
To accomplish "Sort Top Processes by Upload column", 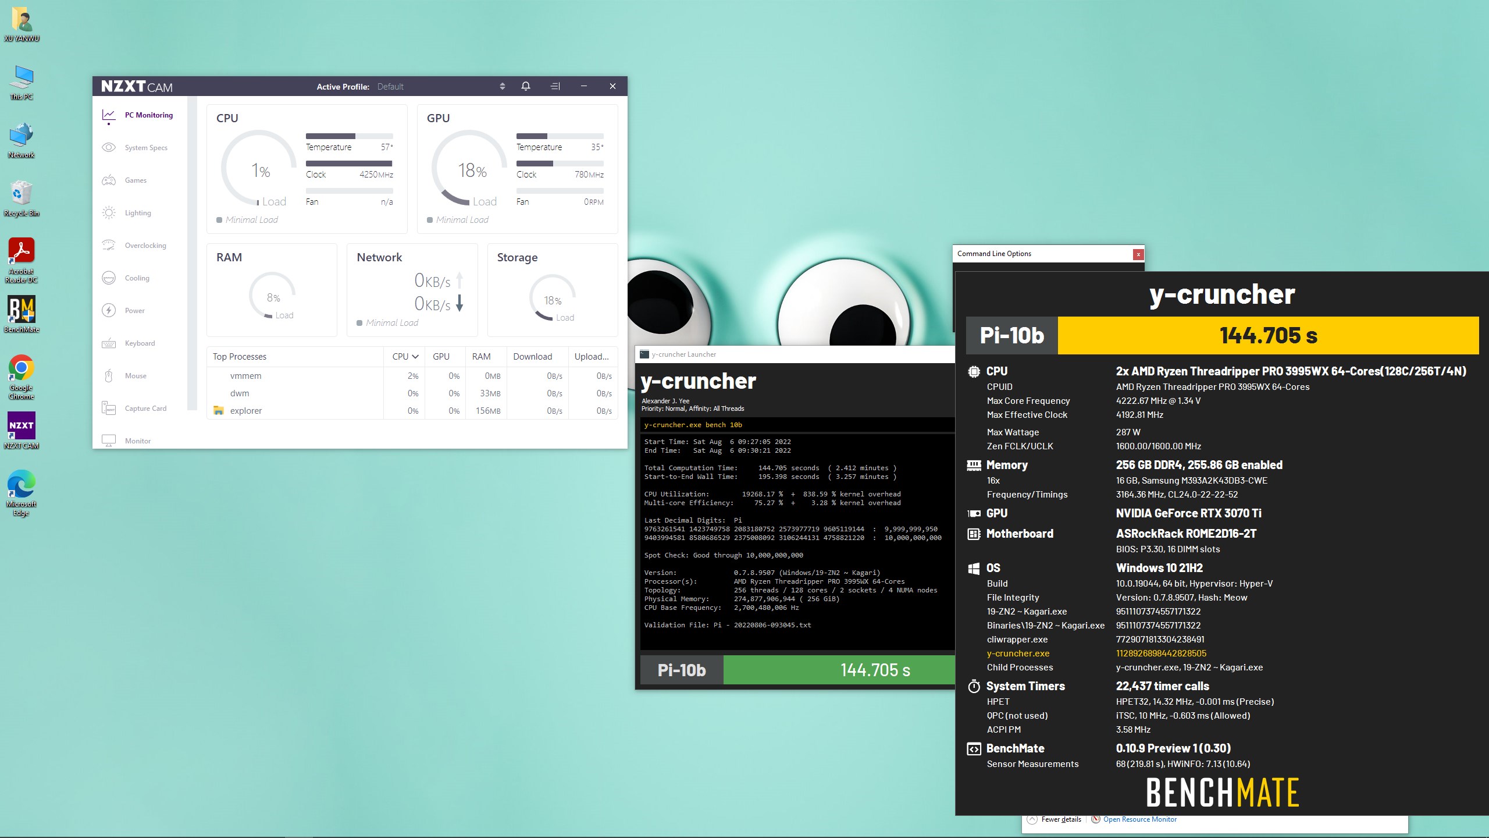I will pyautogui.click(x=592, y=357).
